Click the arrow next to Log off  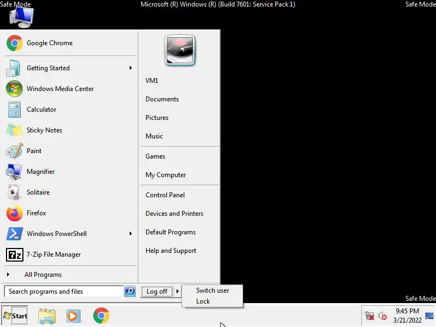click(178, 292)
